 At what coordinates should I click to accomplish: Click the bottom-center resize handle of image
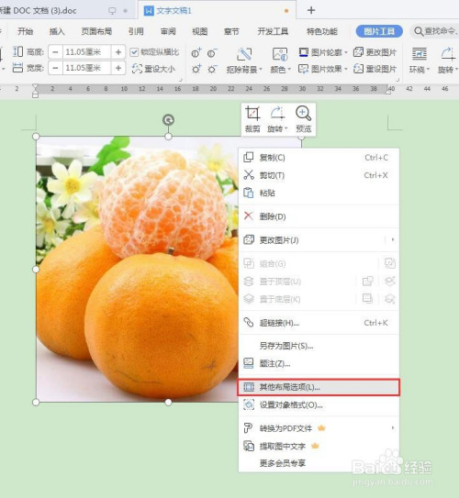click(169, 402)
